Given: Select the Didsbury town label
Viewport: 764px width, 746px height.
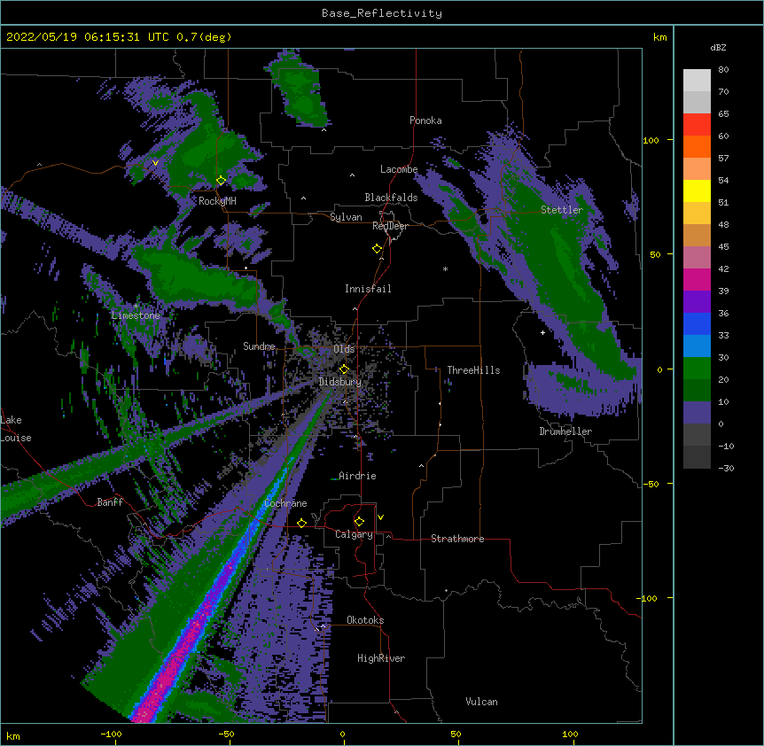Looking at the screenshot, I should pos(340,382).
